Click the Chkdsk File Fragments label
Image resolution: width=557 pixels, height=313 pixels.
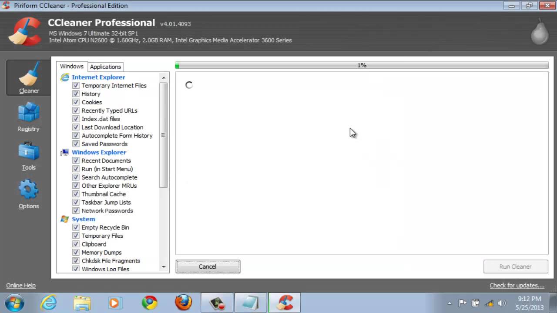pos(111,261)
